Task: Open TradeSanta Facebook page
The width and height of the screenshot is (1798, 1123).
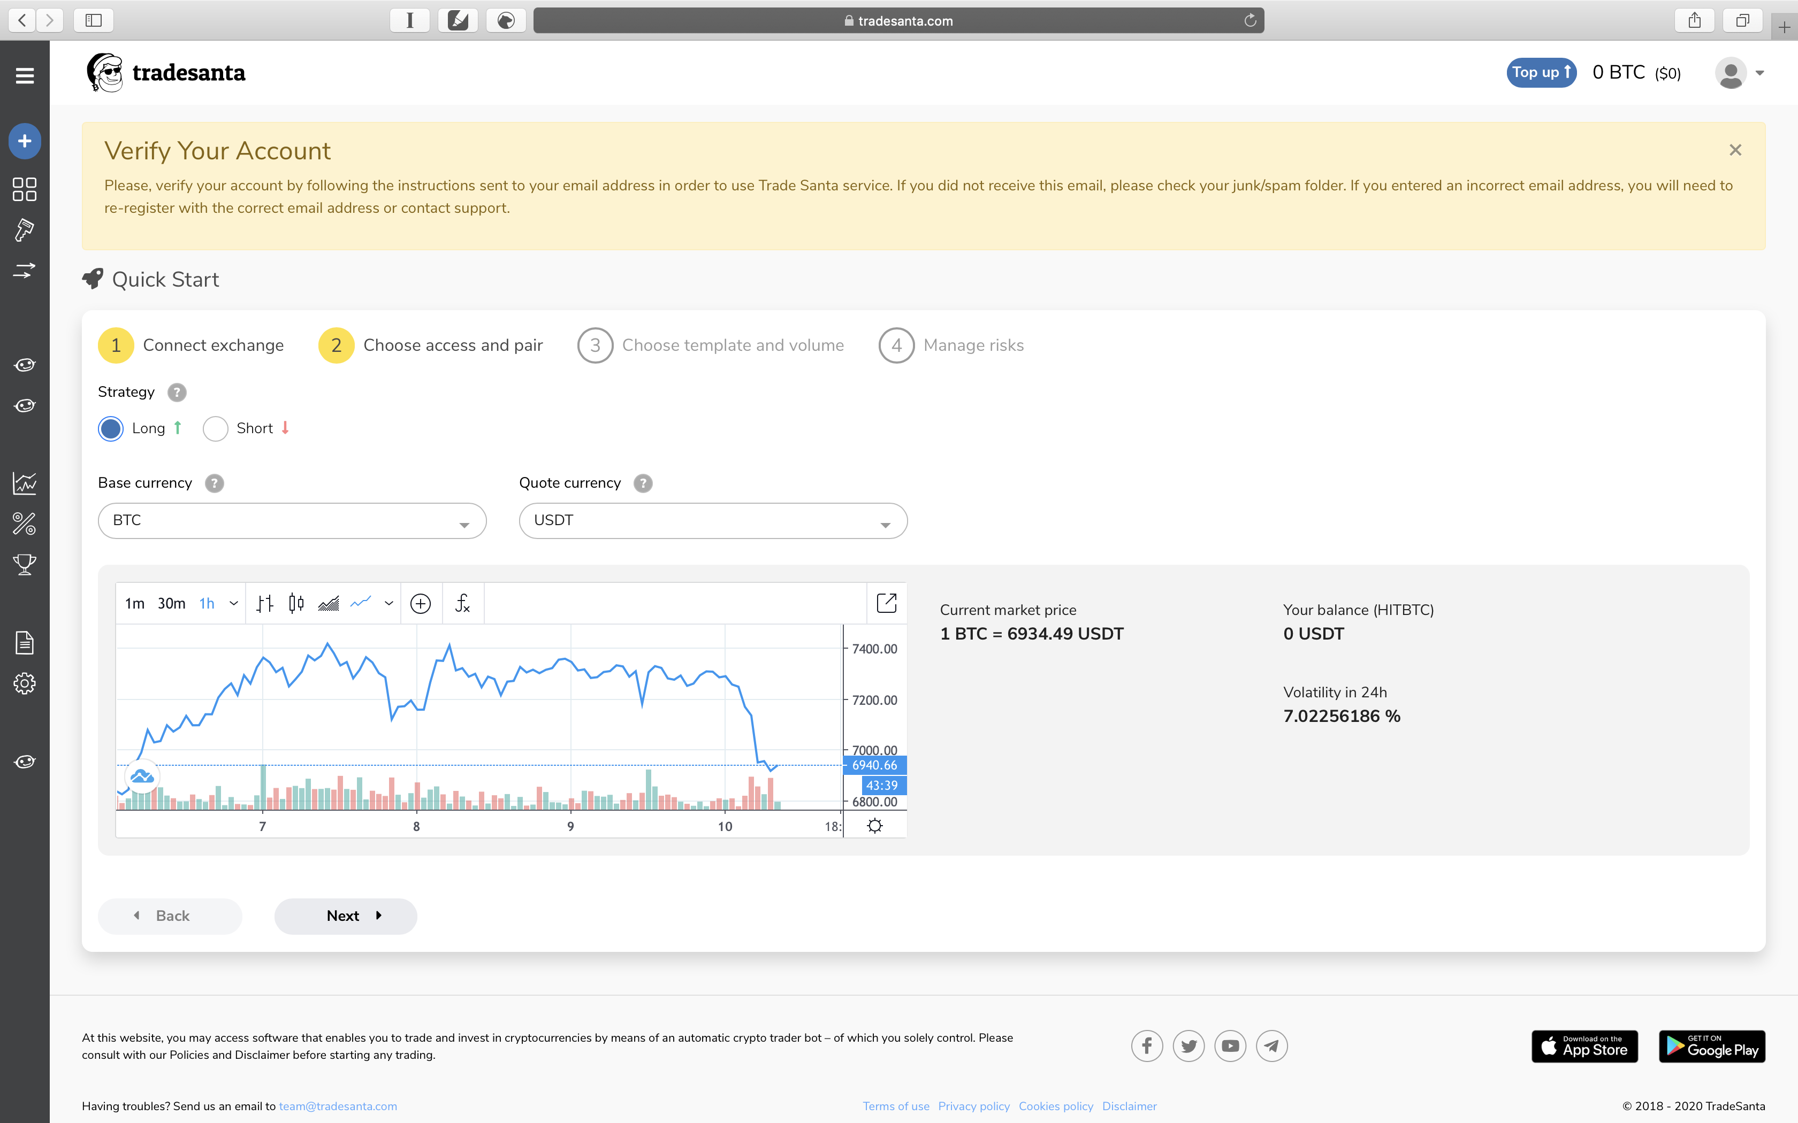Action: (x=1147, y=1046)
